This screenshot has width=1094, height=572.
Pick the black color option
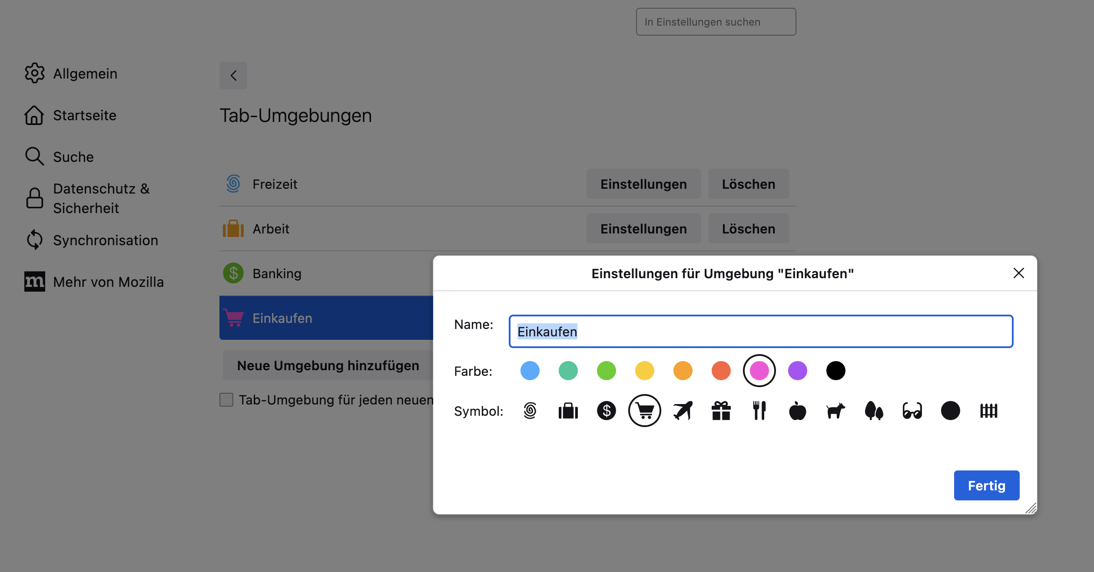click(835, 371)
